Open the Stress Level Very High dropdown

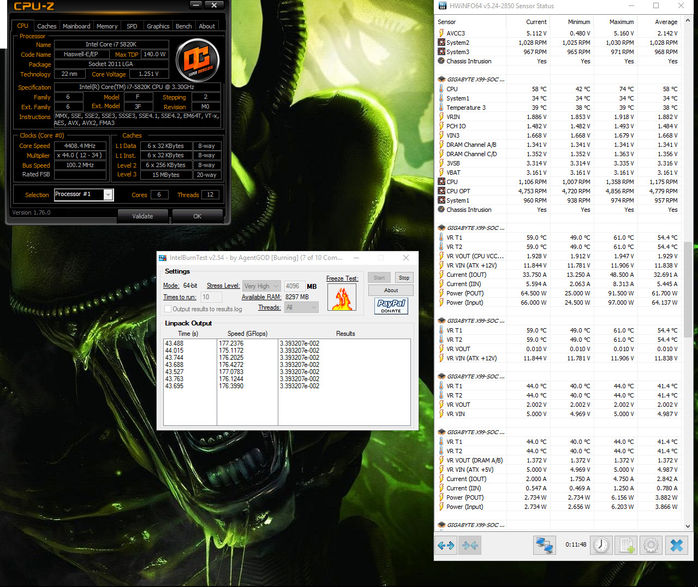click(261, 286)
